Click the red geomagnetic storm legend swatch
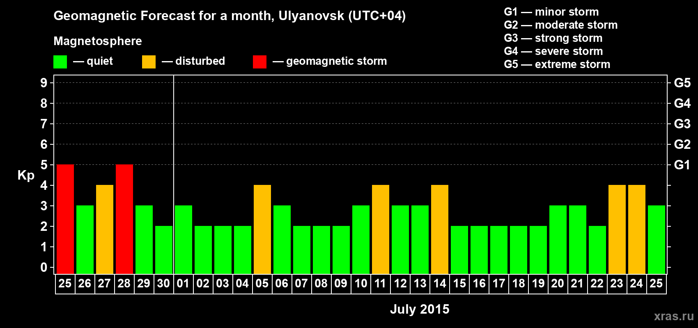Image resolution: width=698 pixels, height=328 pixels. [259, 62]
